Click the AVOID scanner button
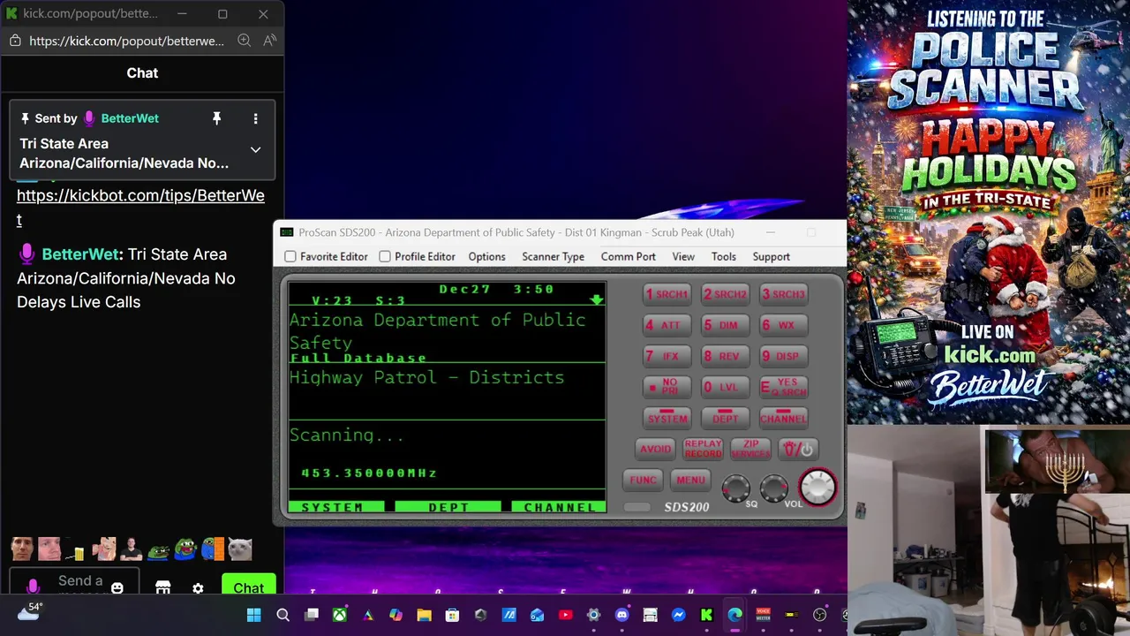 [x=655, y=449]
